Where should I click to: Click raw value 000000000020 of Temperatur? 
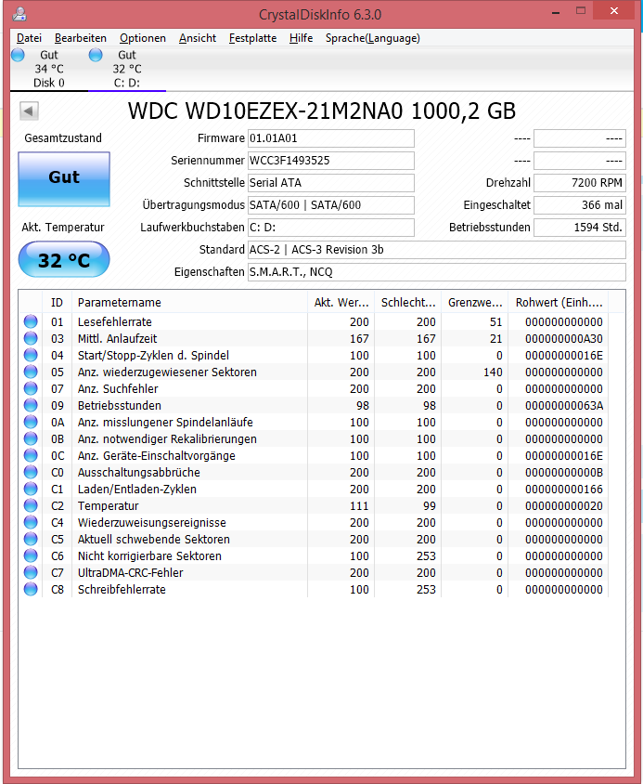click(563, 505)
